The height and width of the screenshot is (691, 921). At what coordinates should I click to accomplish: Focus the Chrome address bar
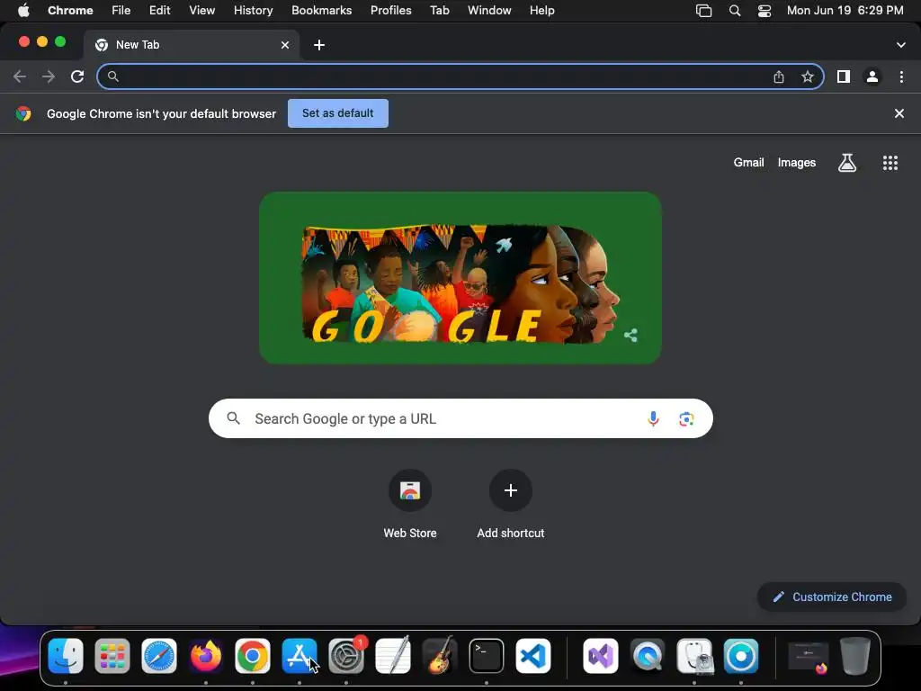(x=460, y=76)
